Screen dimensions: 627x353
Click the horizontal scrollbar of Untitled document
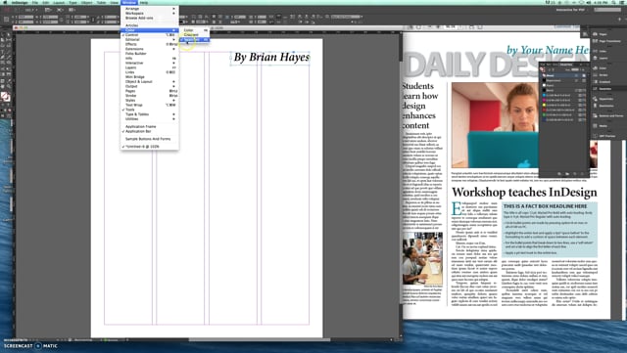(x=259, y=340)
